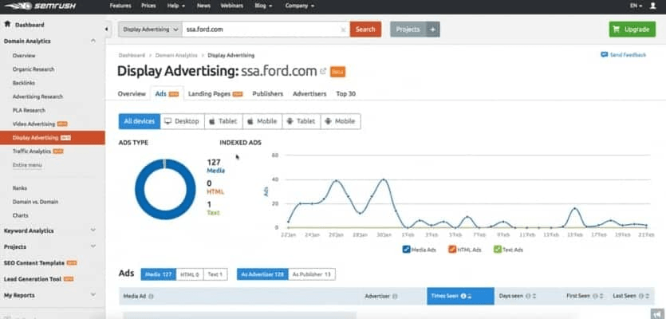Screen dimensions: 666x319
Task: Open the Projects button
Action: click(408, 30)
